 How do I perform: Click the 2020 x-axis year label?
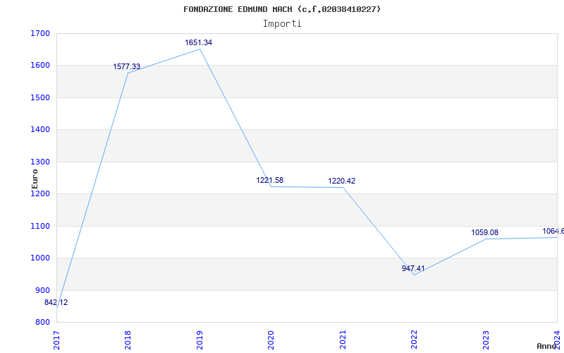271,340
